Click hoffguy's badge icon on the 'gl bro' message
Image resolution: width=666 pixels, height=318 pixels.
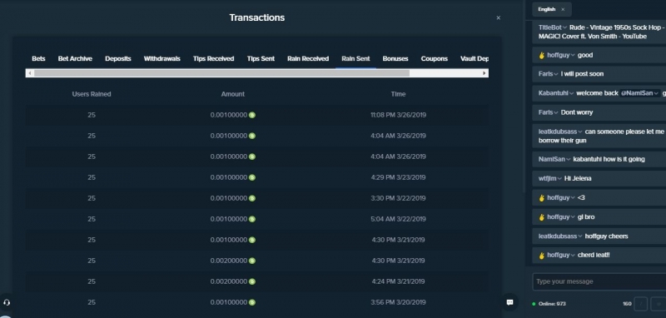tap(542, 217)
